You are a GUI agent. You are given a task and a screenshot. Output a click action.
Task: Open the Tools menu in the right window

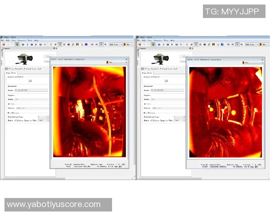point(166,40)
